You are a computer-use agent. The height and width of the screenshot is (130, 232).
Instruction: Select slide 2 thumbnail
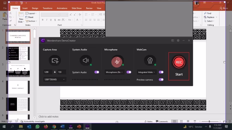point(18,53)
